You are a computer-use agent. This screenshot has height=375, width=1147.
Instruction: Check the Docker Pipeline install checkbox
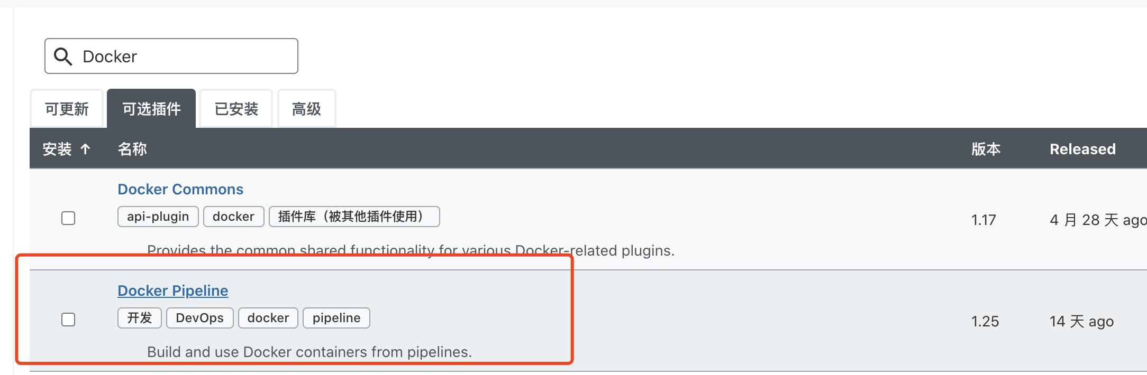68,320
